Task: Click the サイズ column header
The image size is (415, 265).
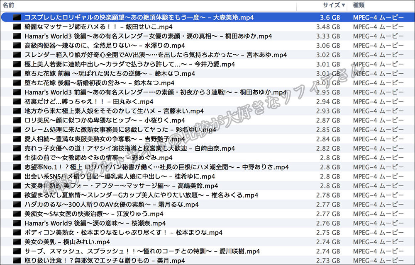Action: coord(332,5)
